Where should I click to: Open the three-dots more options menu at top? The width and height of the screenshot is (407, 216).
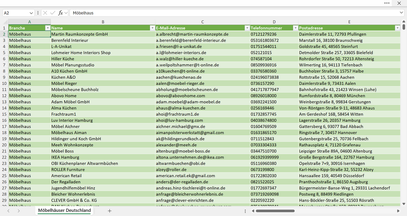coord(387,3)
